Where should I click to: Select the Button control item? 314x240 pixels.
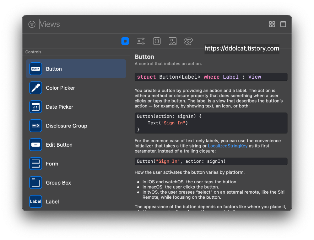click(76, 69)
